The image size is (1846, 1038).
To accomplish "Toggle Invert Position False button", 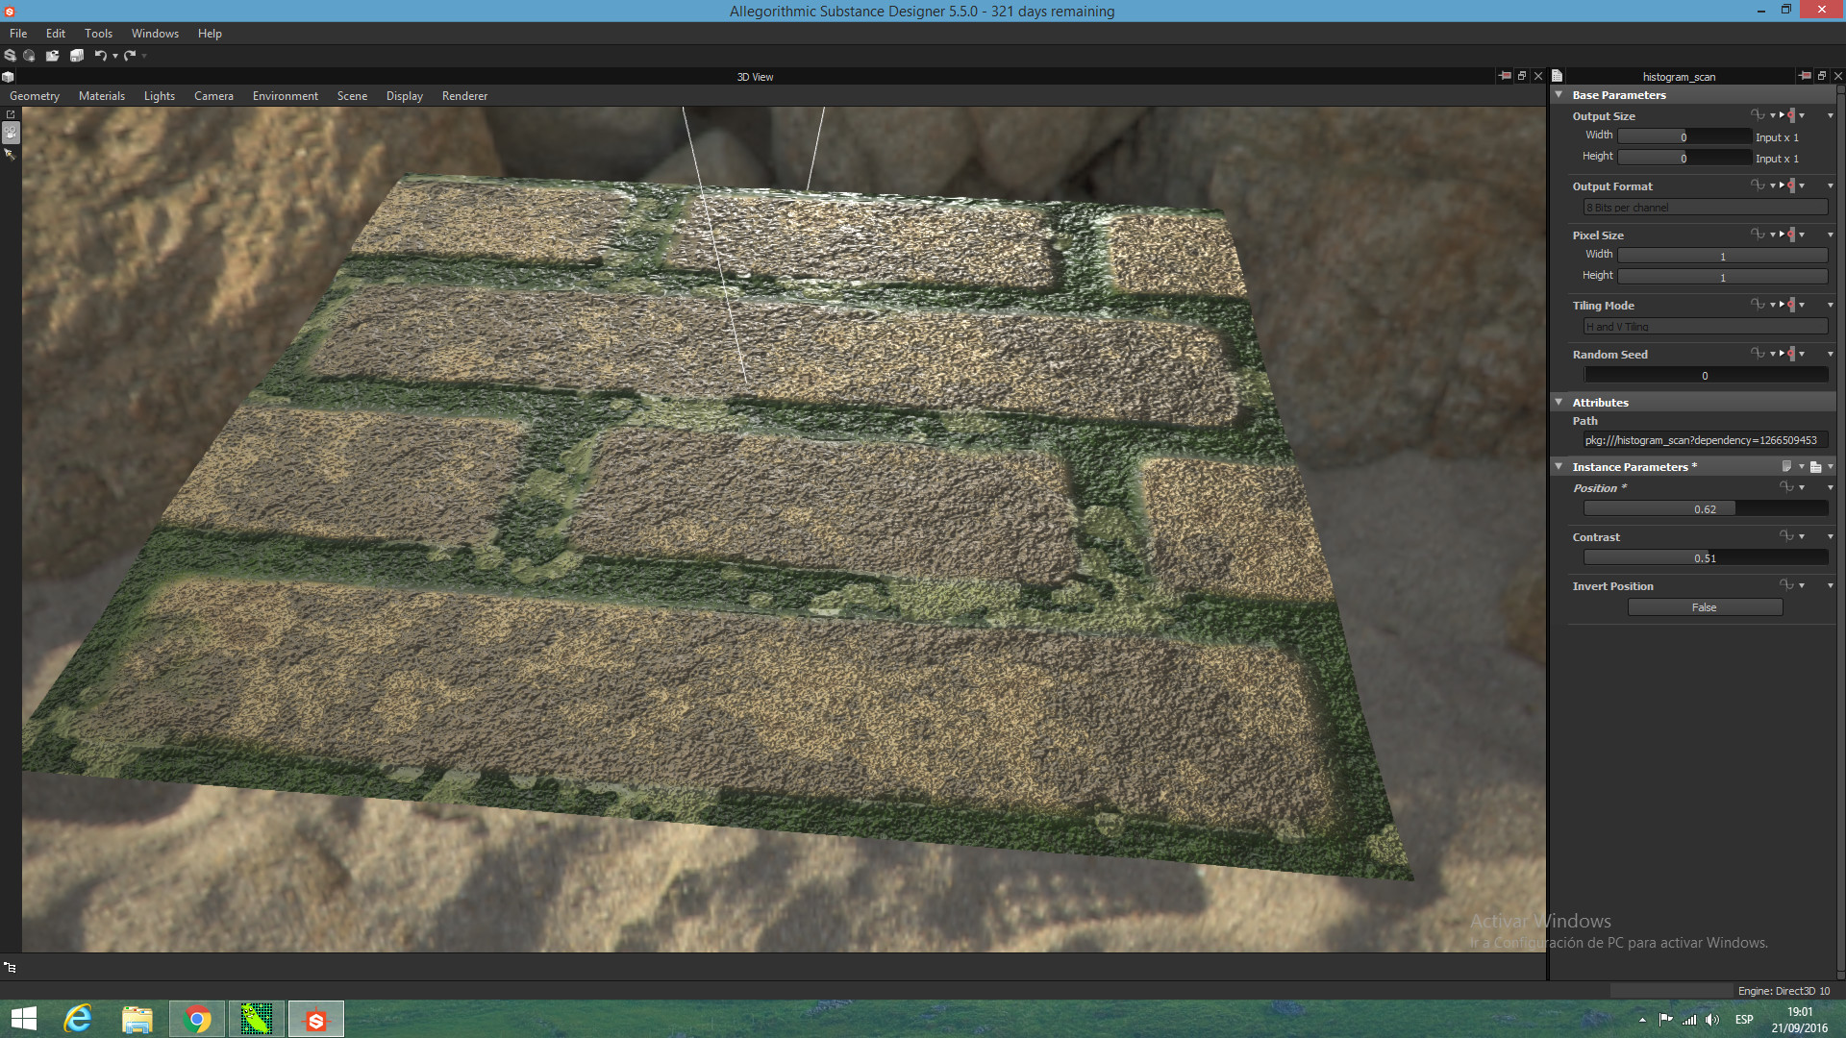I will point(1704,607).
